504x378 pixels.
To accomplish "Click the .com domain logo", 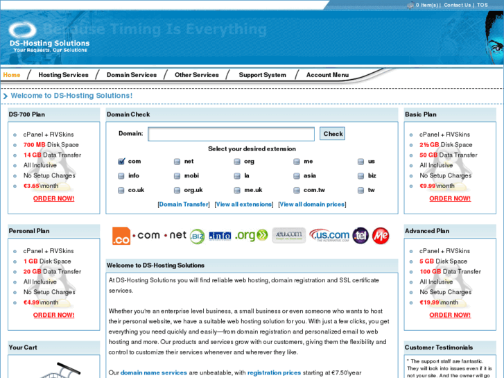I will pos(146,235).
